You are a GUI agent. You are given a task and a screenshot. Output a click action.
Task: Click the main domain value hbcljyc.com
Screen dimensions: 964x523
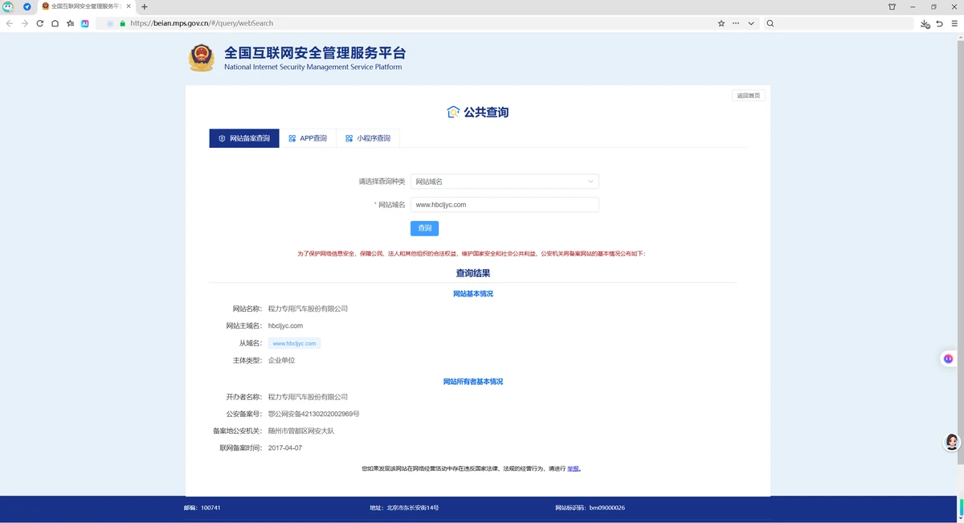point(285,326)
